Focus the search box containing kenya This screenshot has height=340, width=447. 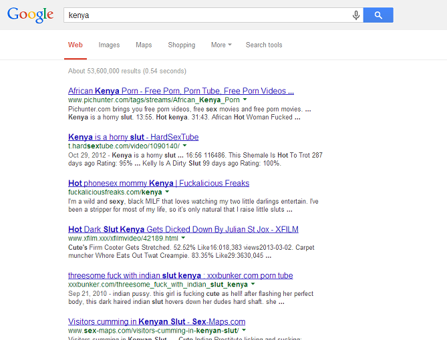pos(213,15)
